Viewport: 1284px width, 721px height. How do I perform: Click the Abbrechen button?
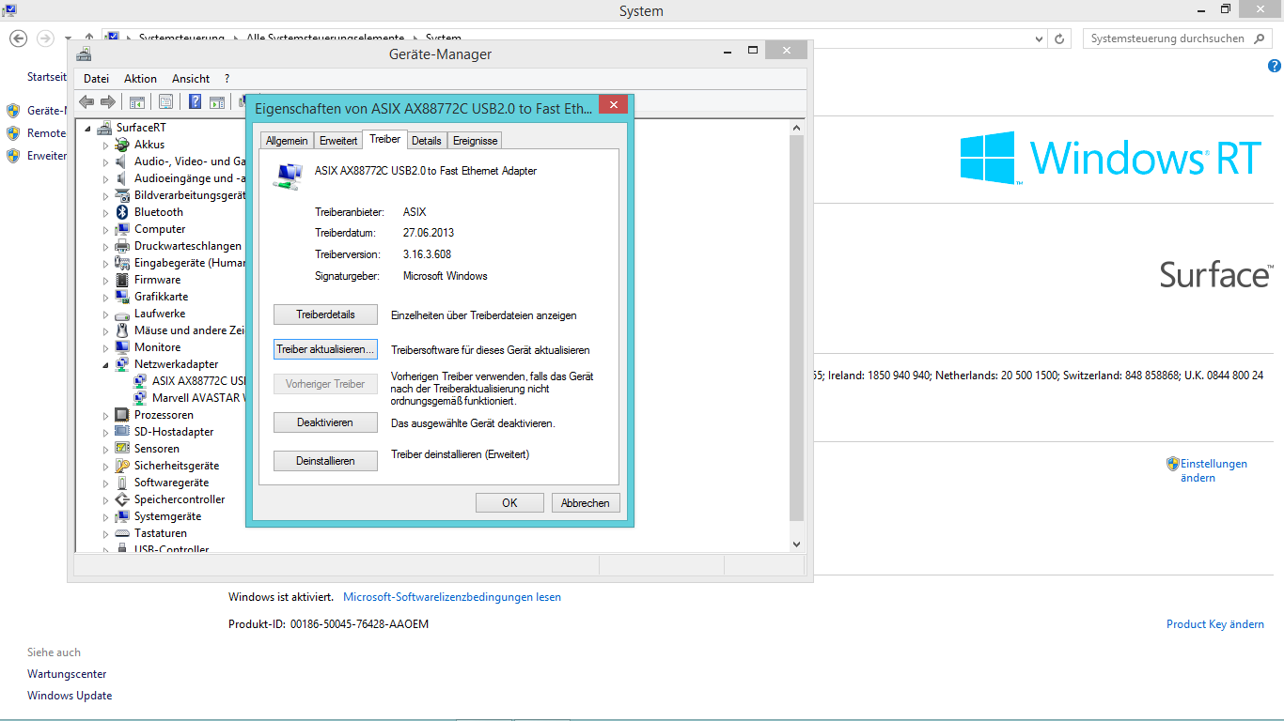[586, 503]
